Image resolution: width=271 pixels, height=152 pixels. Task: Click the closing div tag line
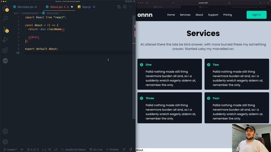click(34, 37)
